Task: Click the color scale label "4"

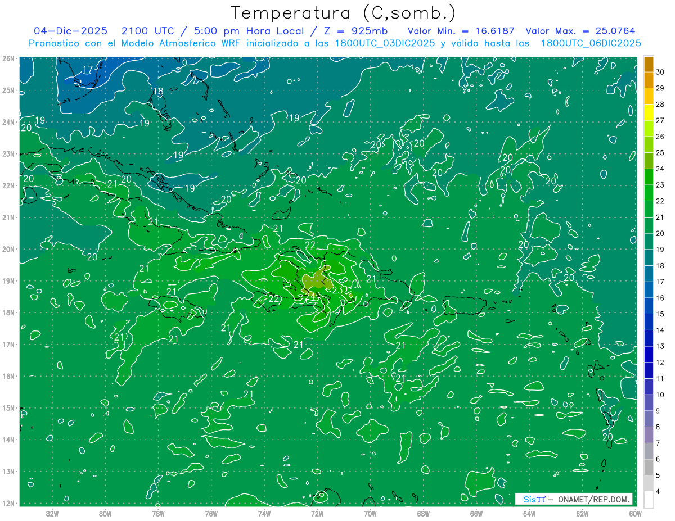Action: pos(659,491)
